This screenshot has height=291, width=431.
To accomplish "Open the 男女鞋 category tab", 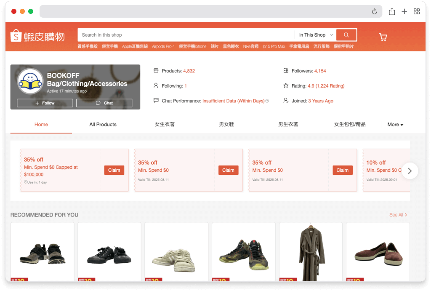I will click(226, 125).
